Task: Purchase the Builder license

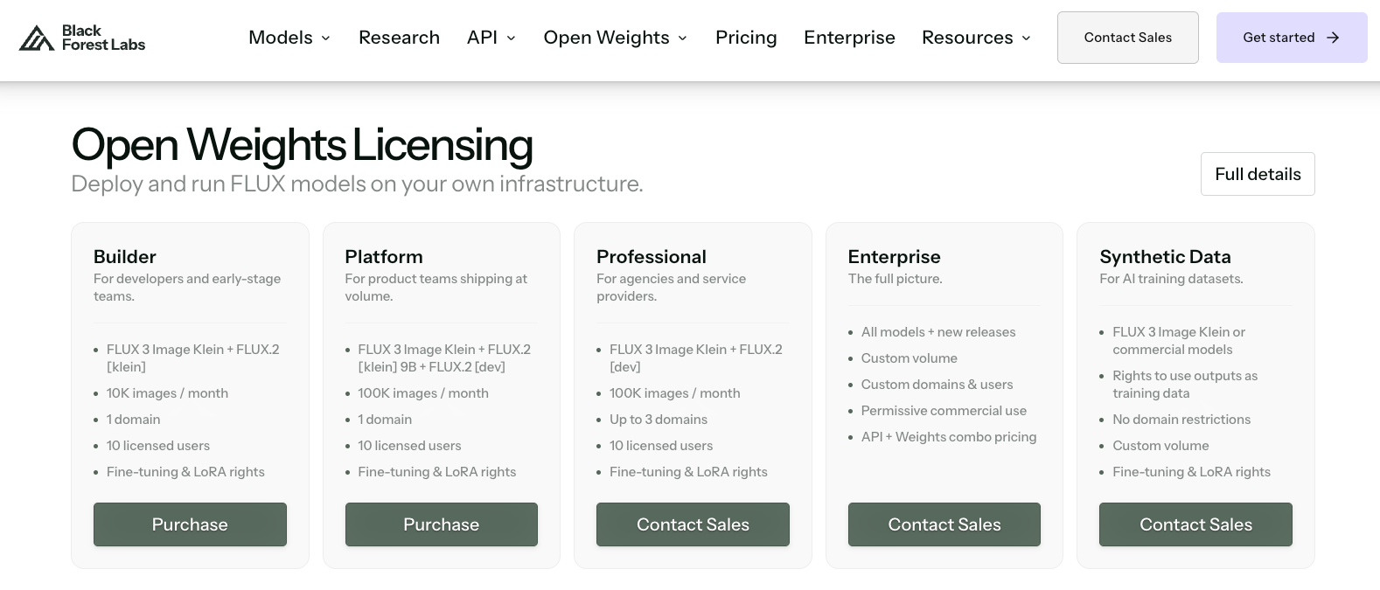Action: pos(190,524)
